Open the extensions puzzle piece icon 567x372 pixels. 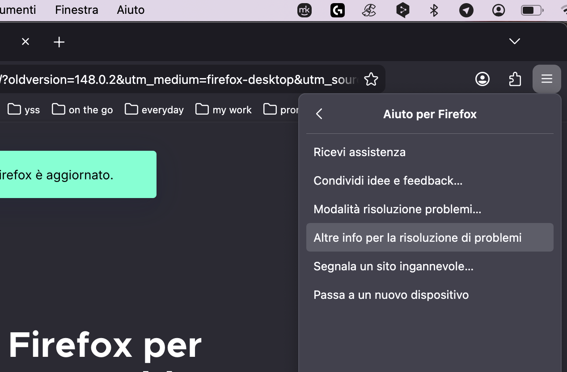coord(515,79)
